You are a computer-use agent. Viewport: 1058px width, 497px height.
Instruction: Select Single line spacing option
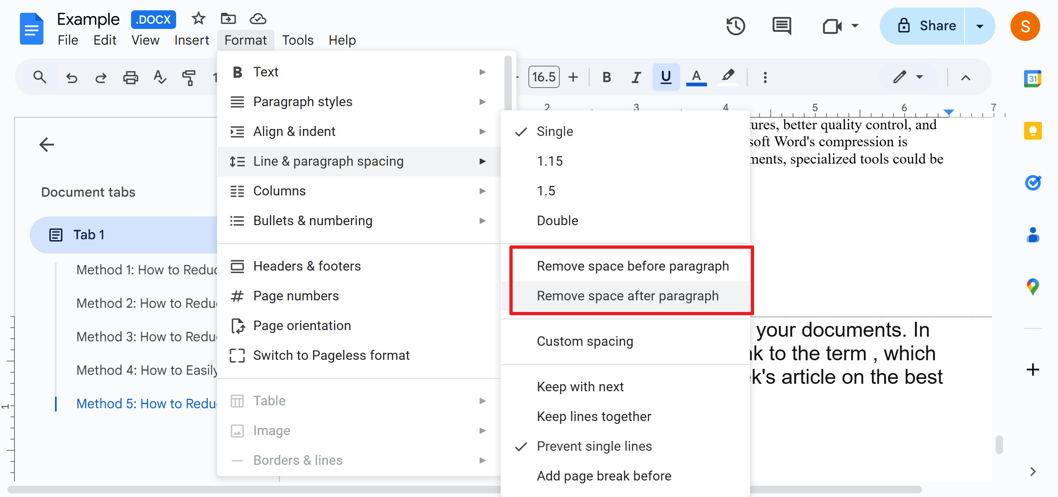pos(554,131)
